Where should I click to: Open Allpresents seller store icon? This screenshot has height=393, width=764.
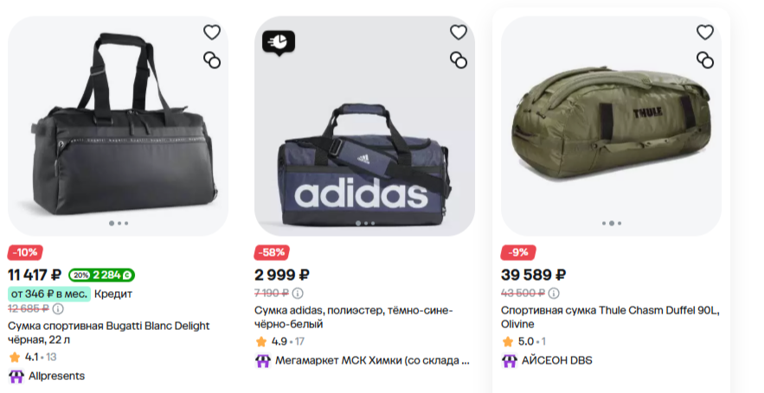pos(16,377)
